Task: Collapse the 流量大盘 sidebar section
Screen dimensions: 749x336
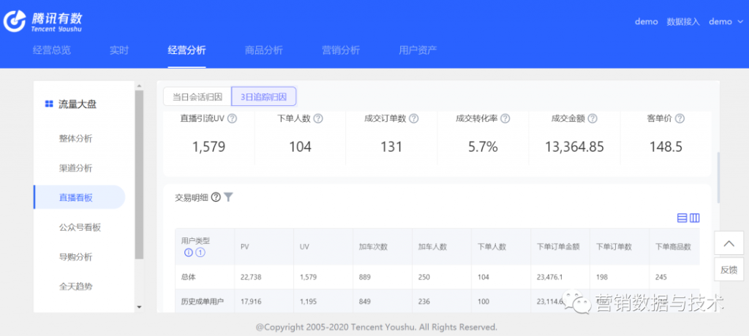Action: (x=78, y=104)
